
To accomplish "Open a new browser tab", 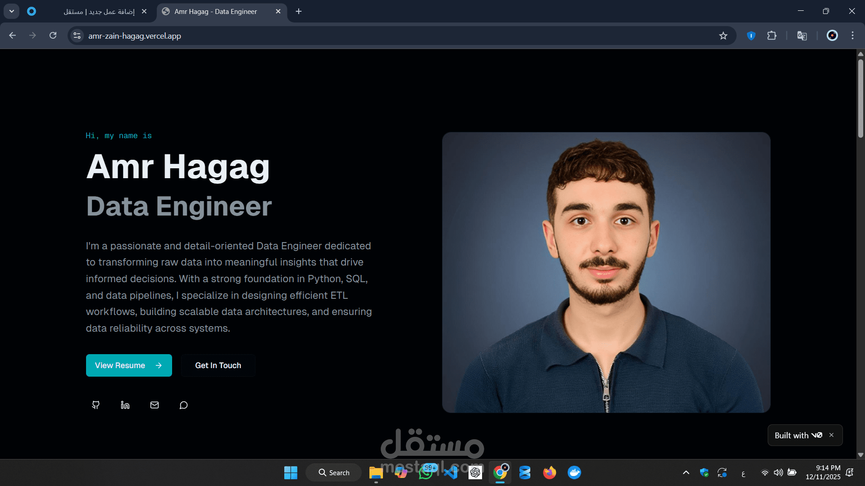I will point(299,11).
